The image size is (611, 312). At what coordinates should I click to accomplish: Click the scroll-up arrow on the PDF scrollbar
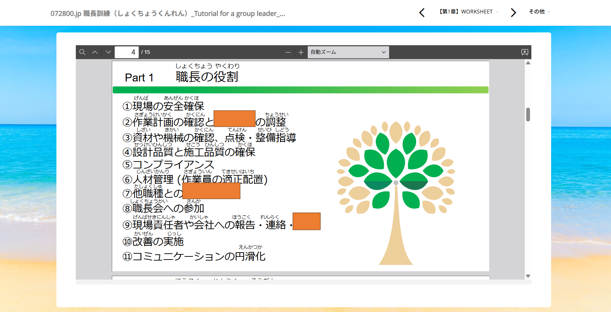coord(528,62)
